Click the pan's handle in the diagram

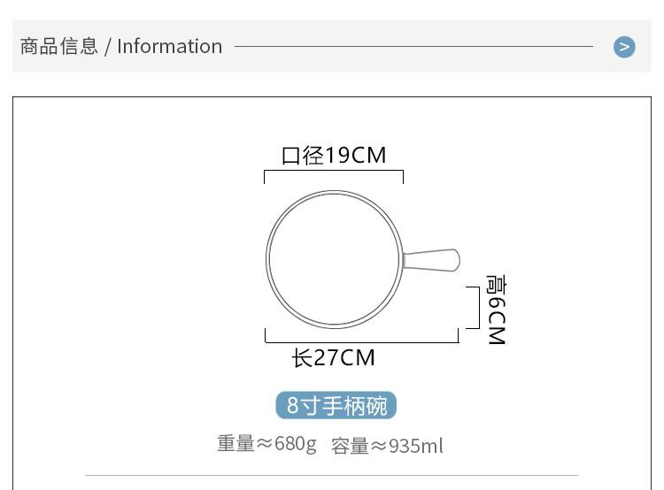point(432,260)
